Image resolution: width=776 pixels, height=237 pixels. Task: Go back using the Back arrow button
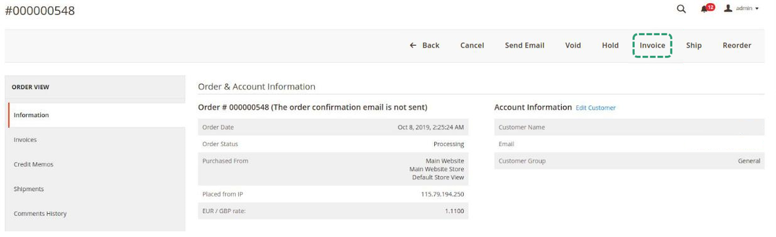click(x=424, y=45)
